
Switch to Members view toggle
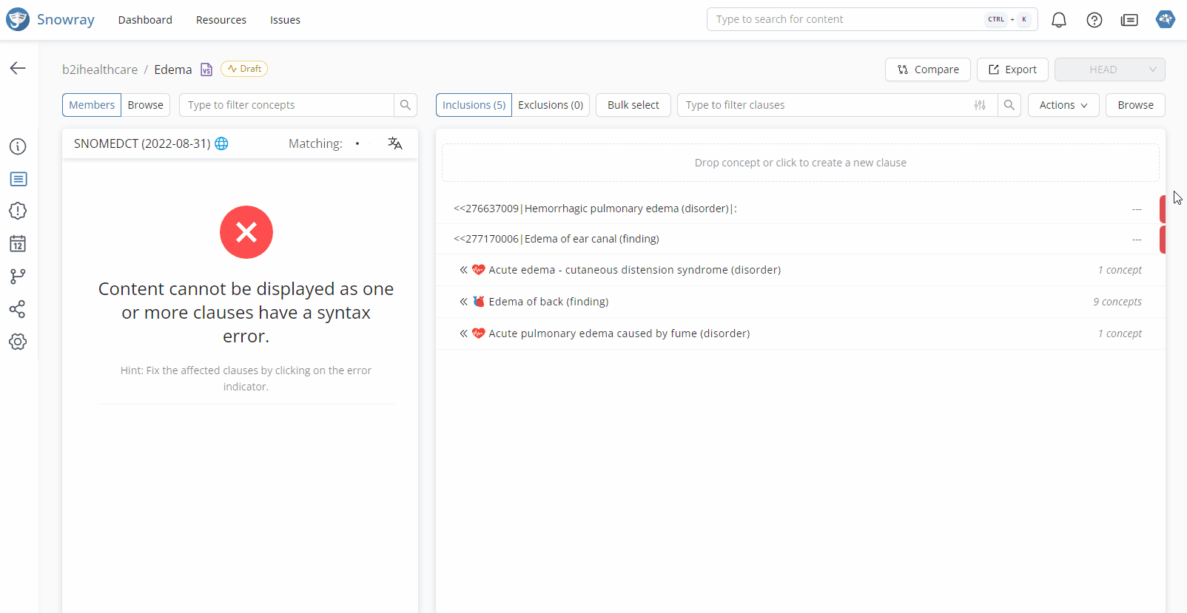click(92, 105)
